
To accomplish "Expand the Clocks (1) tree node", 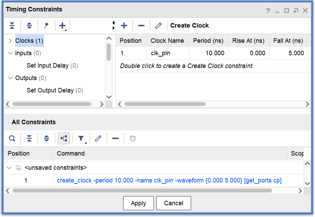I will click(x=10, y=41).
